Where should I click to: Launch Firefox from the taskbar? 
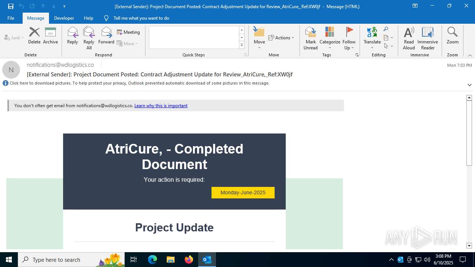pos(189,260)
